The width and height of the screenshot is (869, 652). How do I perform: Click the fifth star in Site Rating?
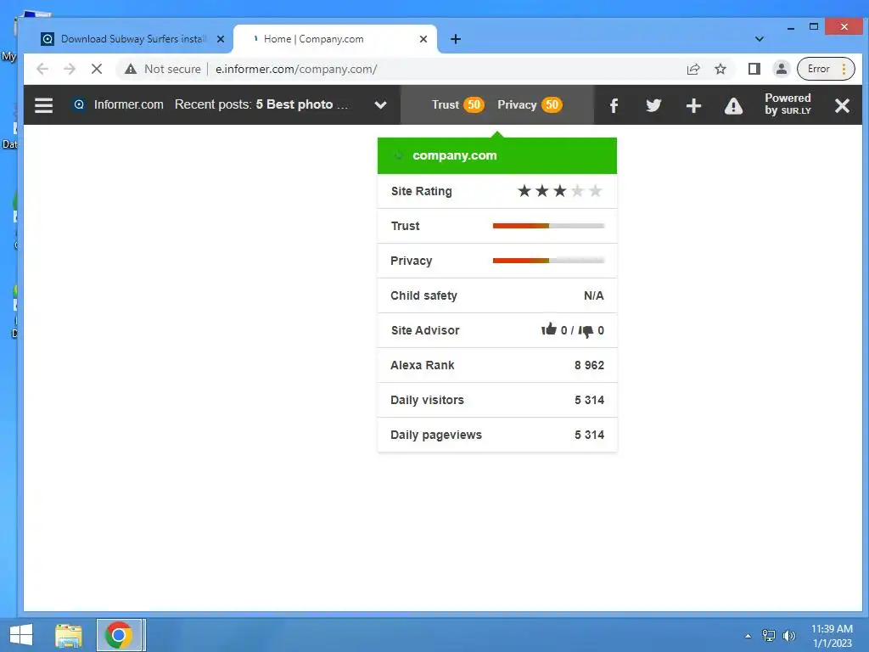tap(595, 191)
